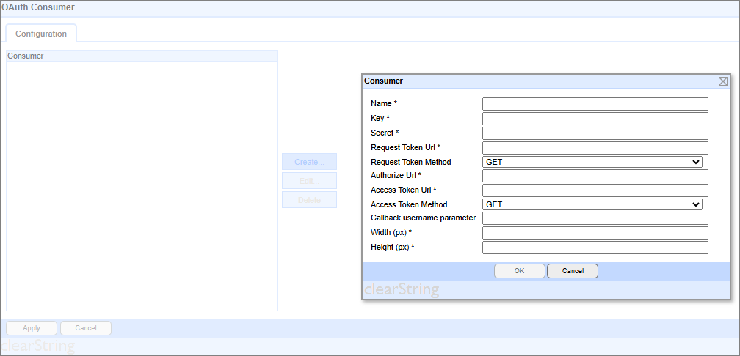Screen dimensions: 740x356
Task: Focus the Height (px) input field
Action: pyautogui.click(x=595, y=248)
